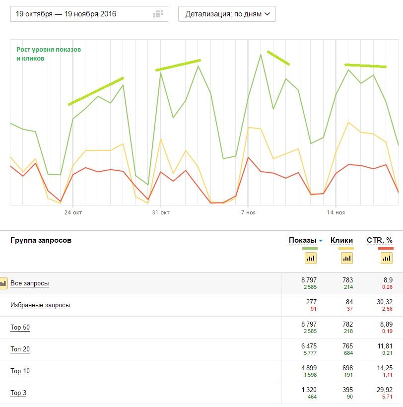
Task: Toggle chart icon under CTR column
Action: coord(387,258)
